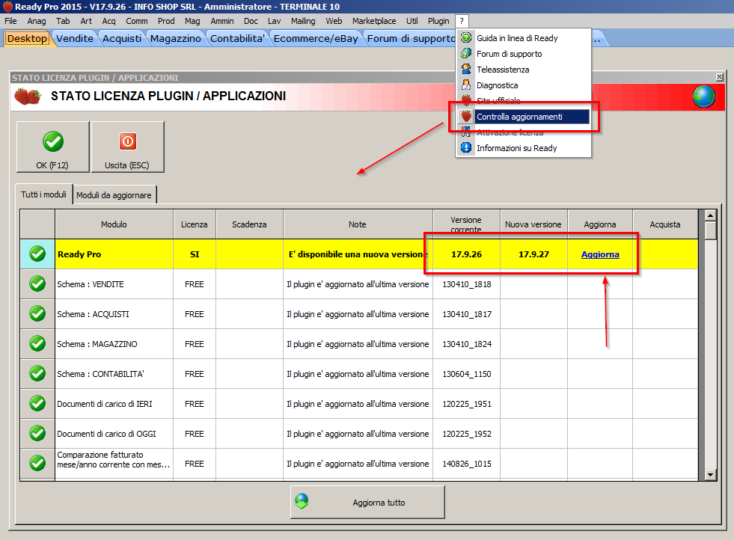Click the current version value 17.9.26
This screenshot has width=734, height=540.
coord(467,254)
